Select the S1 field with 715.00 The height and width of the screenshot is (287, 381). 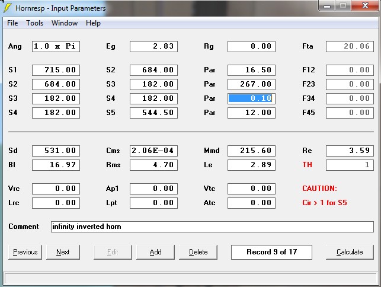[x=56, y=70]
